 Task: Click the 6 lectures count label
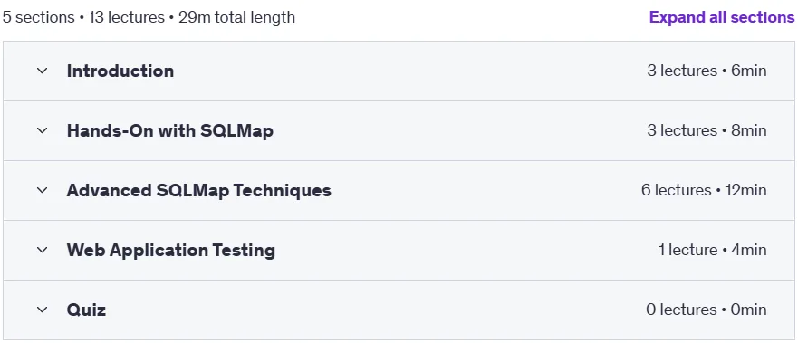tap(676, 191)
